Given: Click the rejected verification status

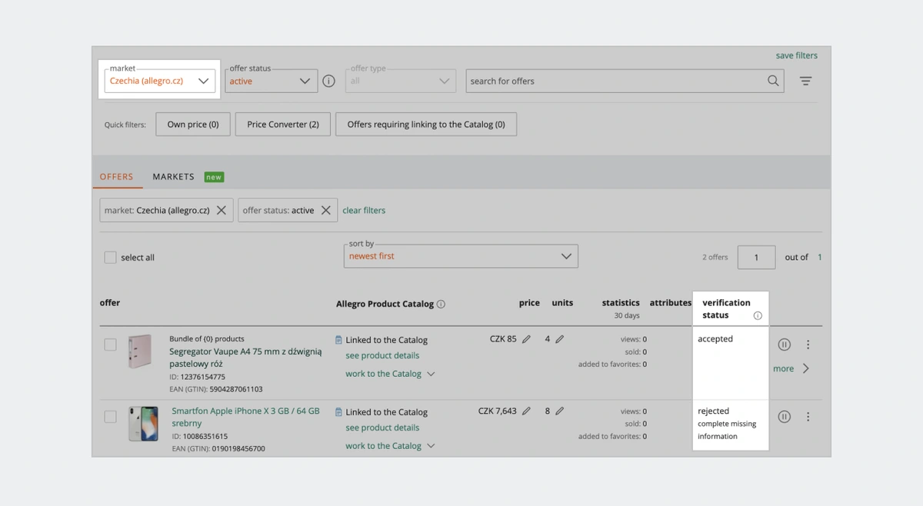Looking at the screenshot, I should click(x=713, y=411).
